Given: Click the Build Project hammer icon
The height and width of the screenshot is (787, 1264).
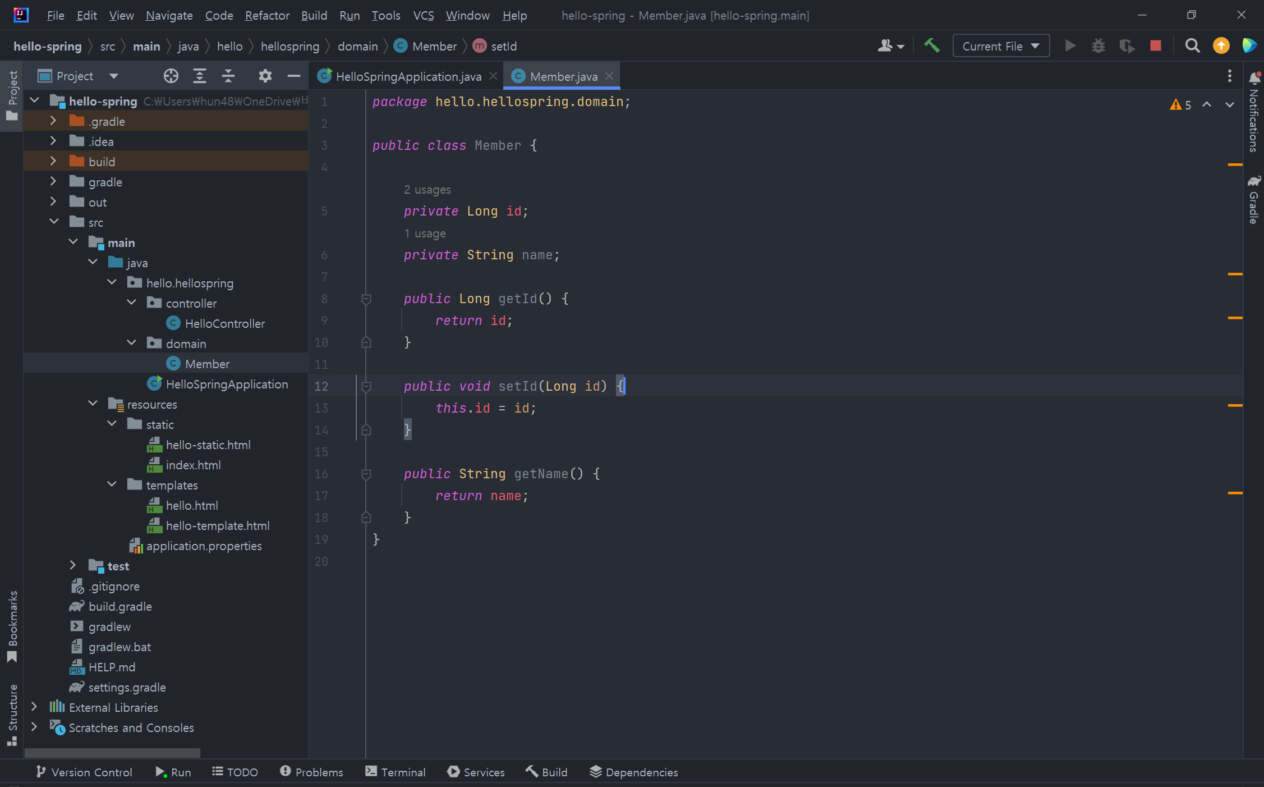Looking at the screenshot, I should (x=931, y=45).
